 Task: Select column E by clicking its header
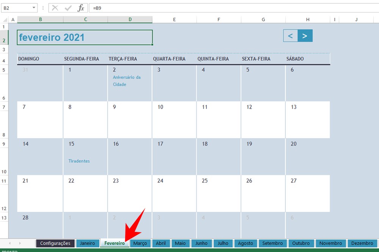click(174, 19)
